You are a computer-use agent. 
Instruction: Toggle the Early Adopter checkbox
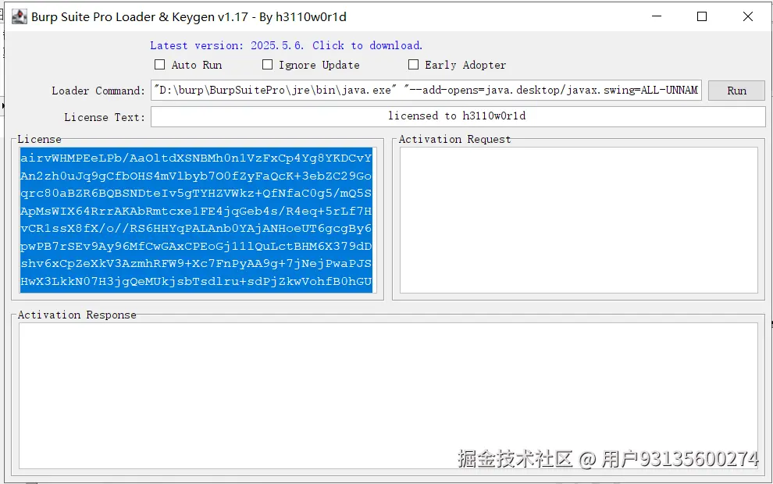[x=414, y=65]
